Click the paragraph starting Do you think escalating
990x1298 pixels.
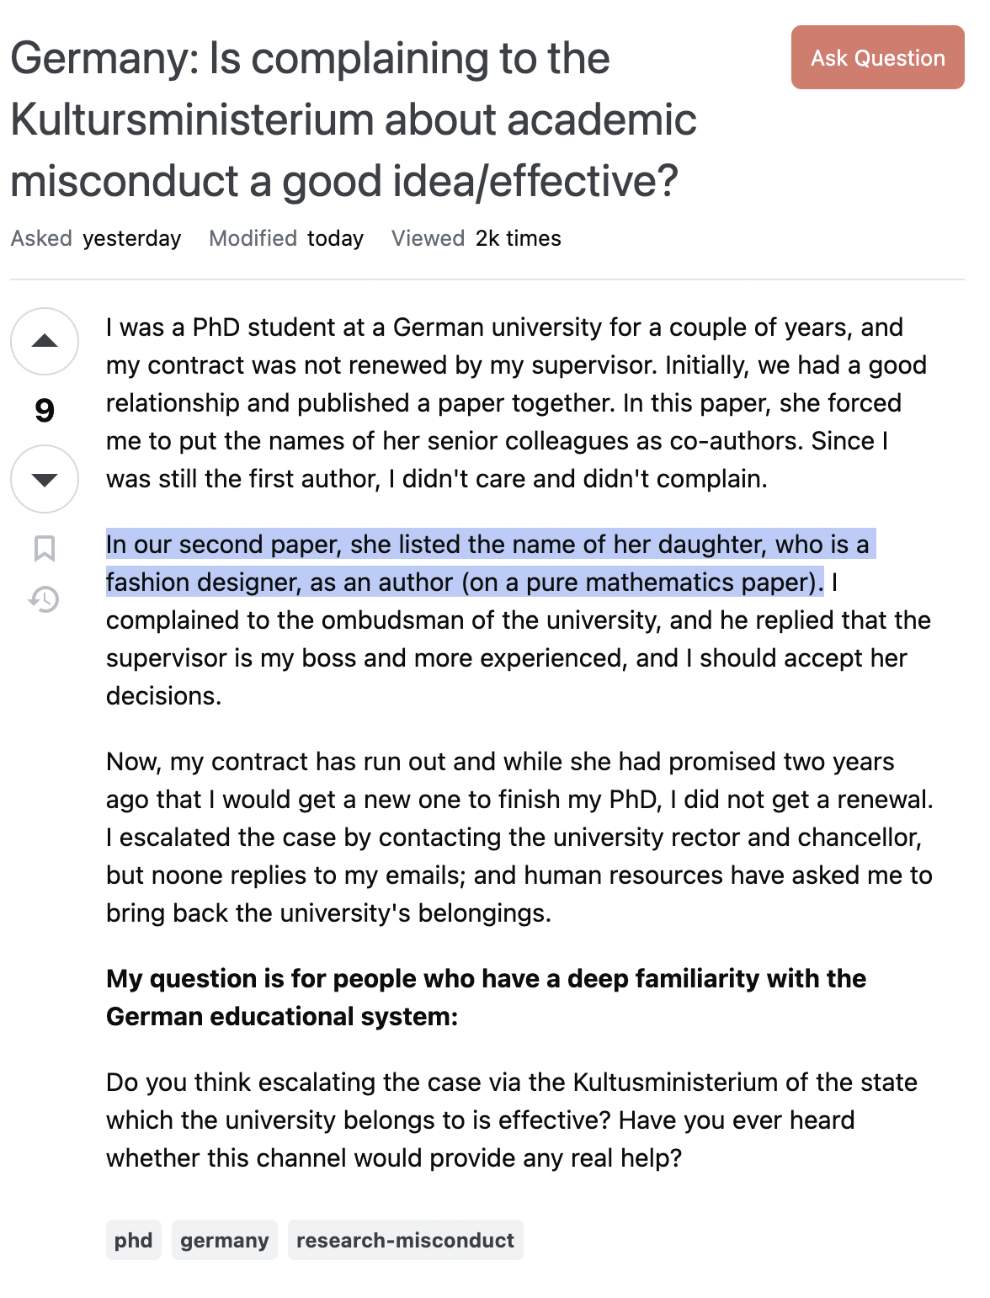[x=512, y=1120]
